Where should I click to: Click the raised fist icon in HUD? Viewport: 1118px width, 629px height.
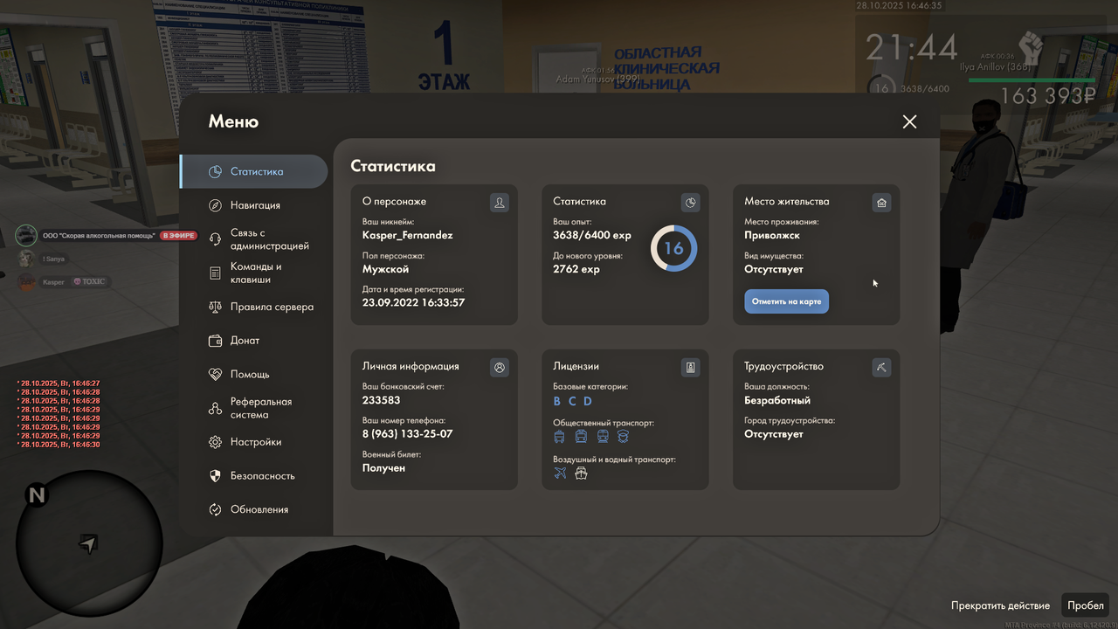(1032, 47)
